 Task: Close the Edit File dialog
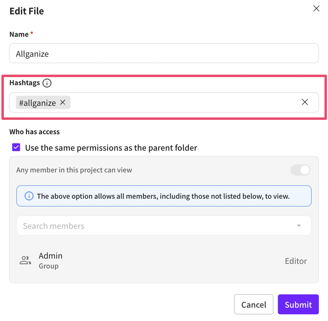(316, 9)
